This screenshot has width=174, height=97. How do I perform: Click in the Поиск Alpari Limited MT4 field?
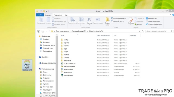coord(159,31)
